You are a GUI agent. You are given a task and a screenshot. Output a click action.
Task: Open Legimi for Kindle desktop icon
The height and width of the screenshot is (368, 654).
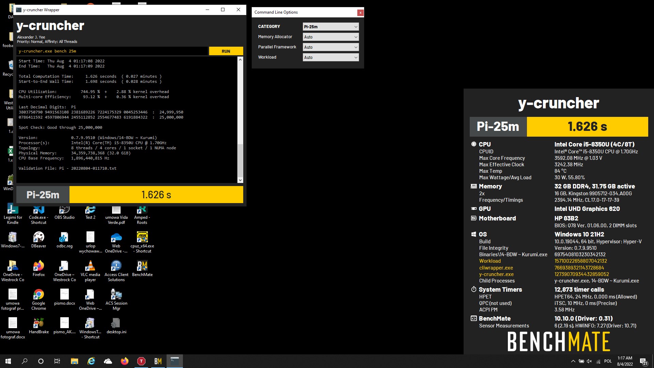[x=13, y=214]
